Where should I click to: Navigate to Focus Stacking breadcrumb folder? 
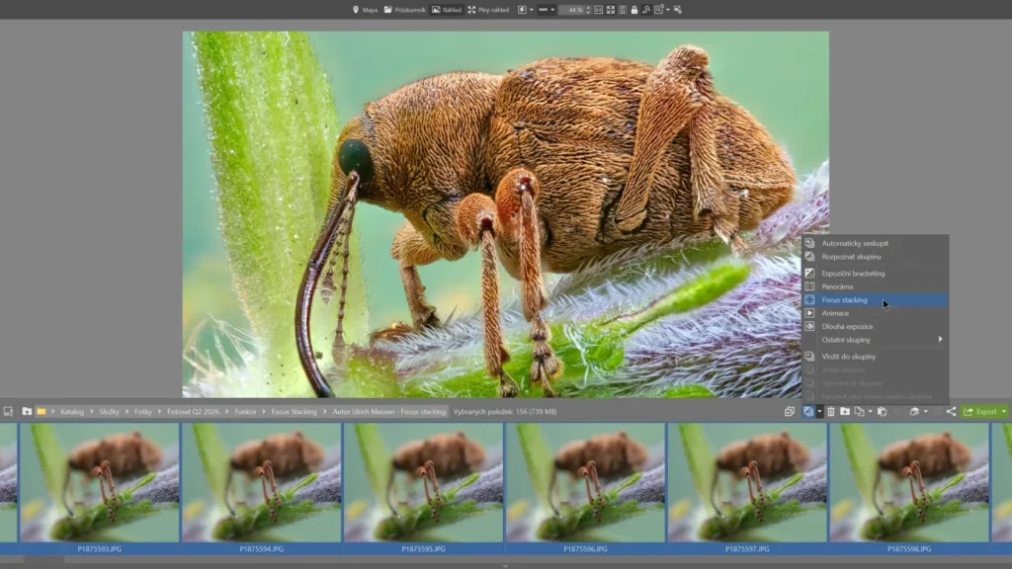click(294, 412)
